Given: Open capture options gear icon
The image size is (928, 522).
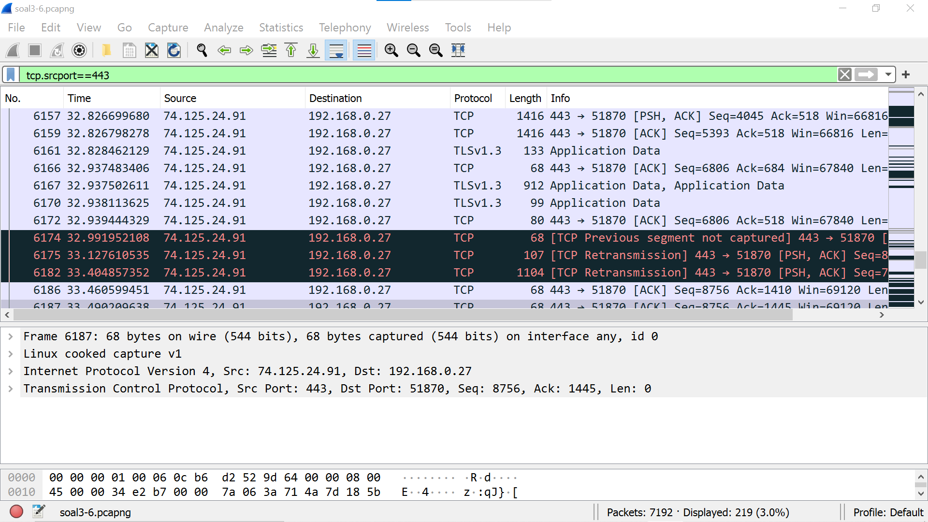Looking at the screenshot, I should 79,50.
